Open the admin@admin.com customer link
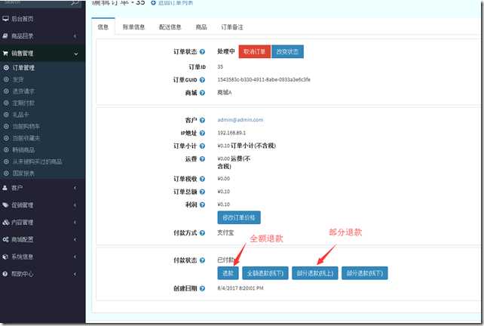484x326 pixels. (x=240, y=120)
